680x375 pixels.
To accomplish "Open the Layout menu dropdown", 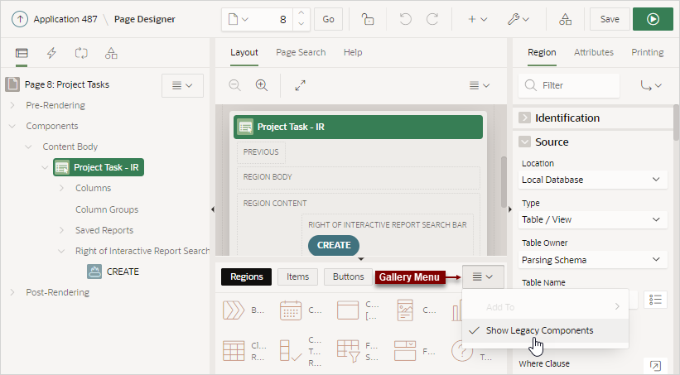I will coord(480,85).
